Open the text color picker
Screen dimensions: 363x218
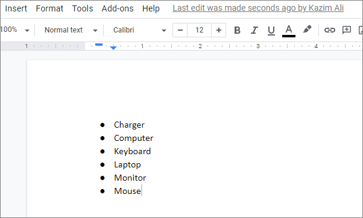(288, 31)
